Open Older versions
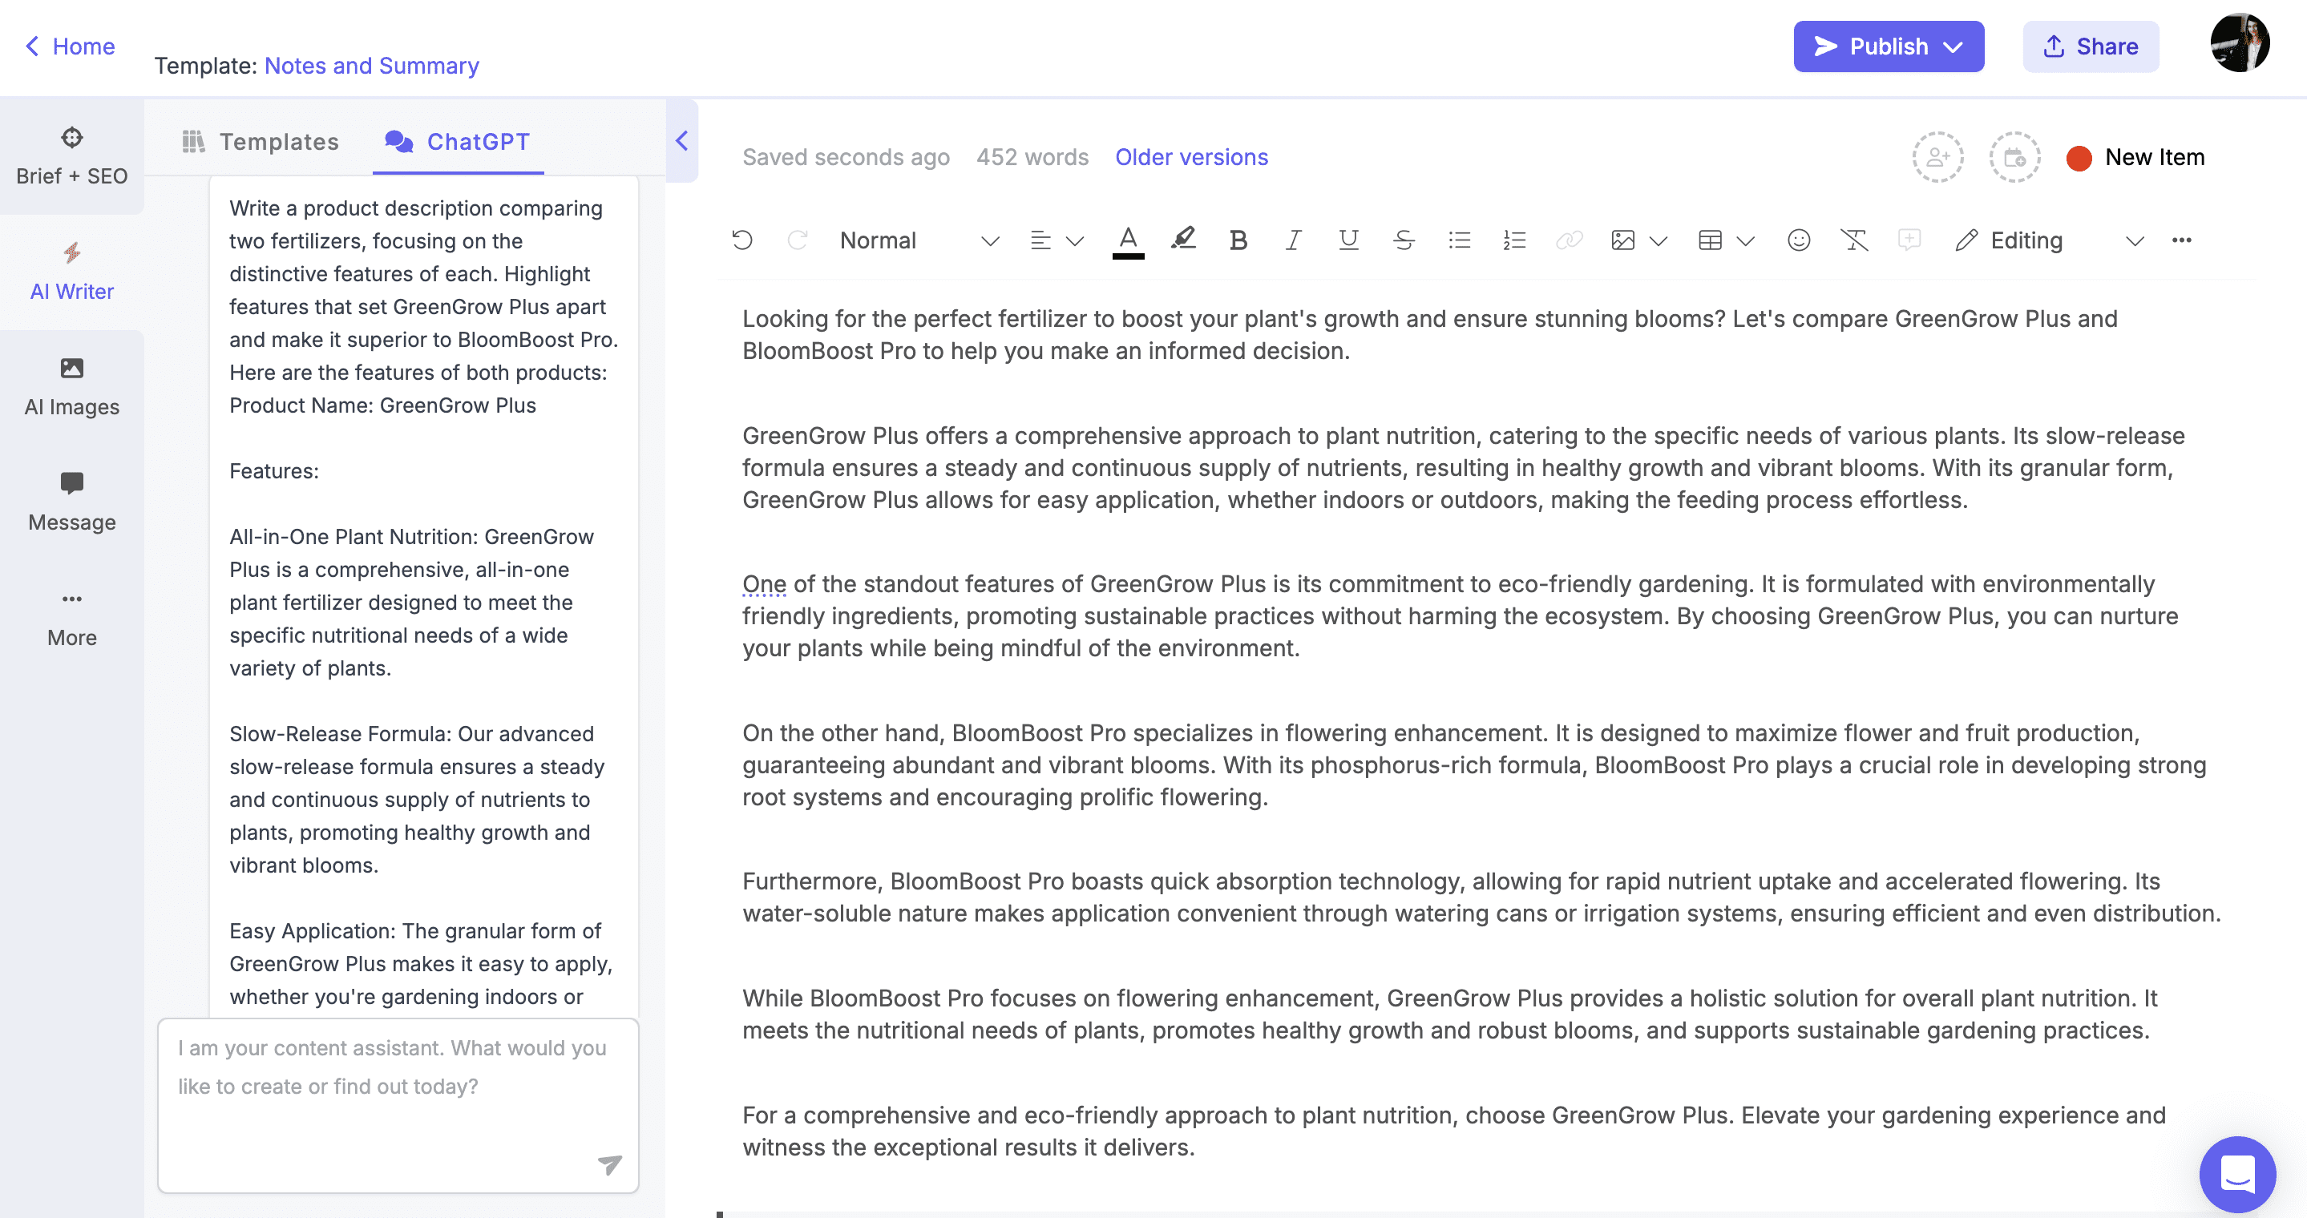2307x1218 pixels. coord(1191,156)
